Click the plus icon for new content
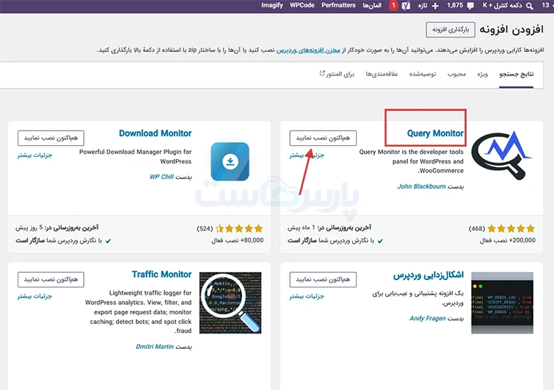The height and width of the screenshot is (390, 554). pos(435,6)
